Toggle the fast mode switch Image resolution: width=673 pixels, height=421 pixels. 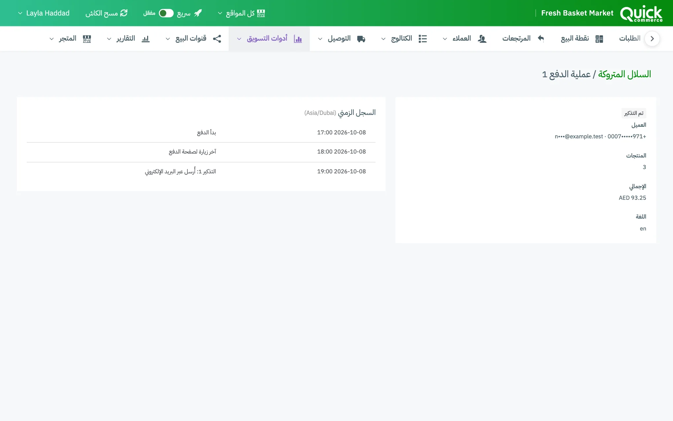point(166,13)
